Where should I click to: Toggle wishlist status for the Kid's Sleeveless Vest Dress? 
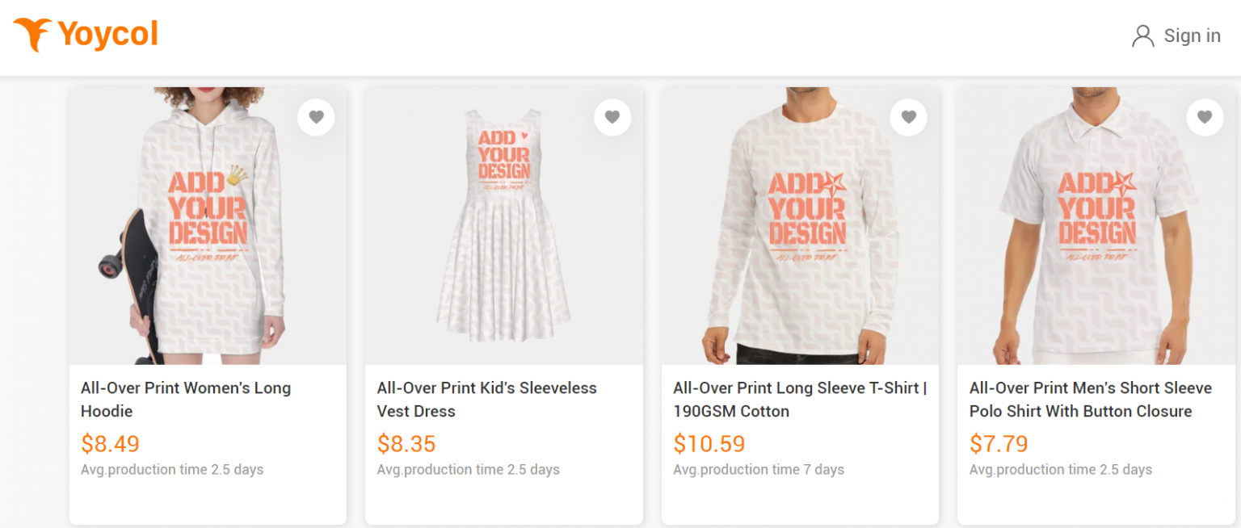pyautogui.click(x=612, y=117)
